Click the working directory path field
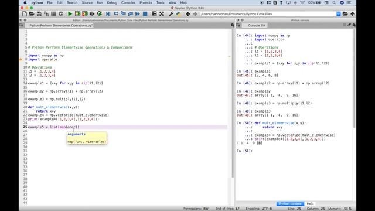The width and height of the screenshot is (375, 211). [x=268, y=14]
